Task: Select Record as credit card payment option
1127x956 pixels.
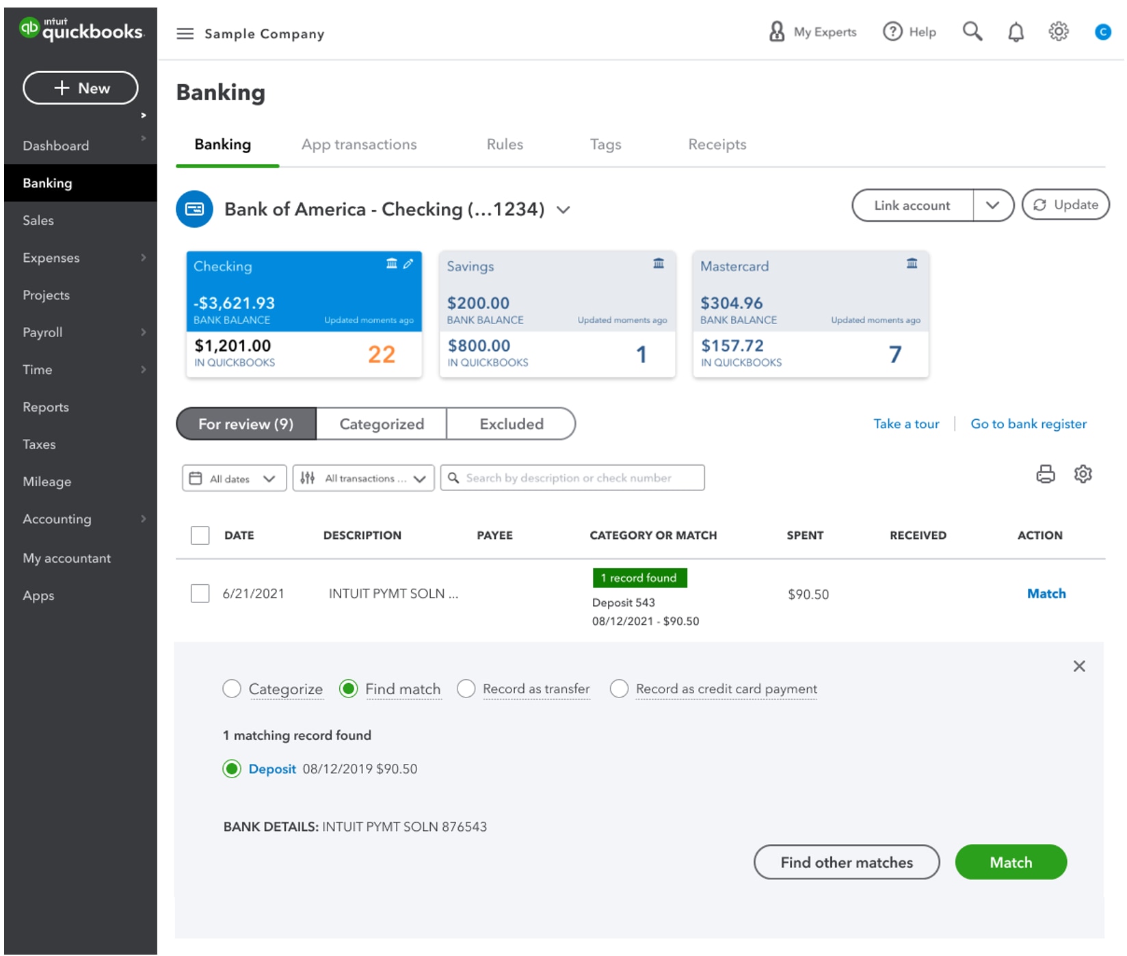Action: coord(619,689)
